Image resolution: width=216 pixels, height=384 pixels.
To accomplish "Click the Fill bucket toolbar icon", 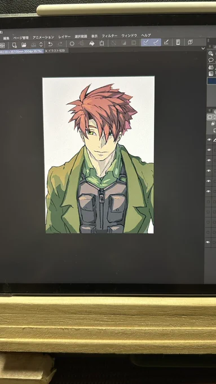I will coord(92,43).
